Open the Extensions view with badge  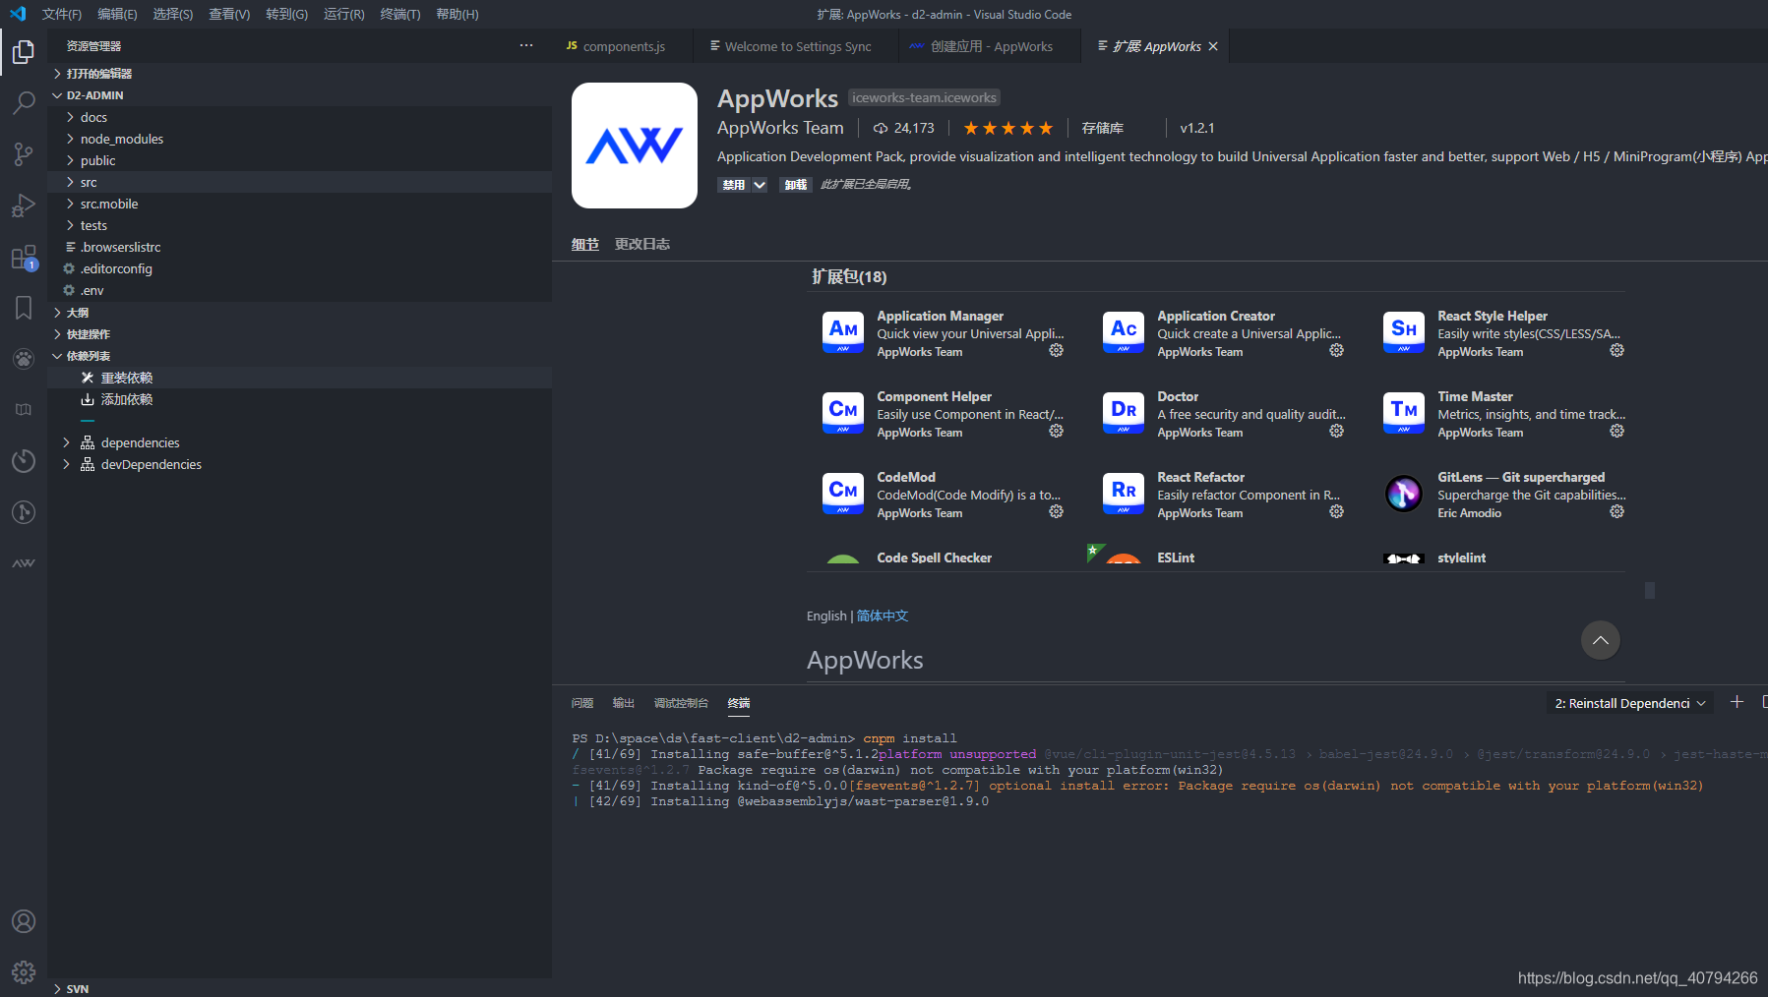point(24,258)
